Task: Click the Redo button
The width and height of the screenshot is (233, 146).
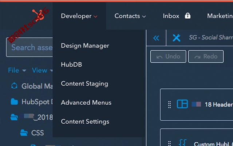Action: (206, 57)
